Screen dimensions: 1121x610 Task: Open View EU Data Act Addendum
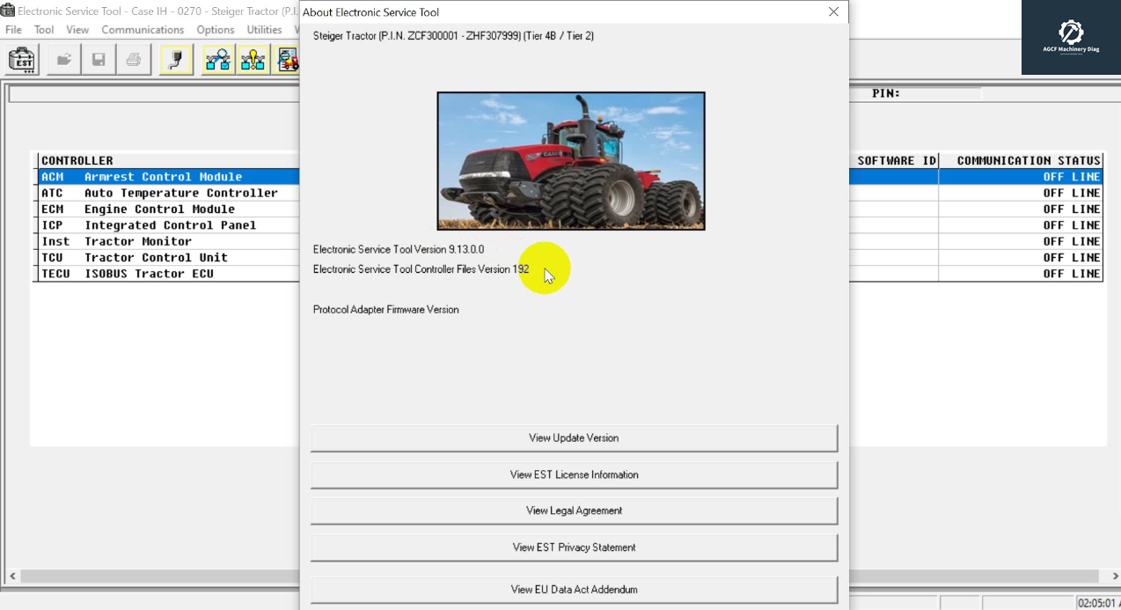pos(574,590)
